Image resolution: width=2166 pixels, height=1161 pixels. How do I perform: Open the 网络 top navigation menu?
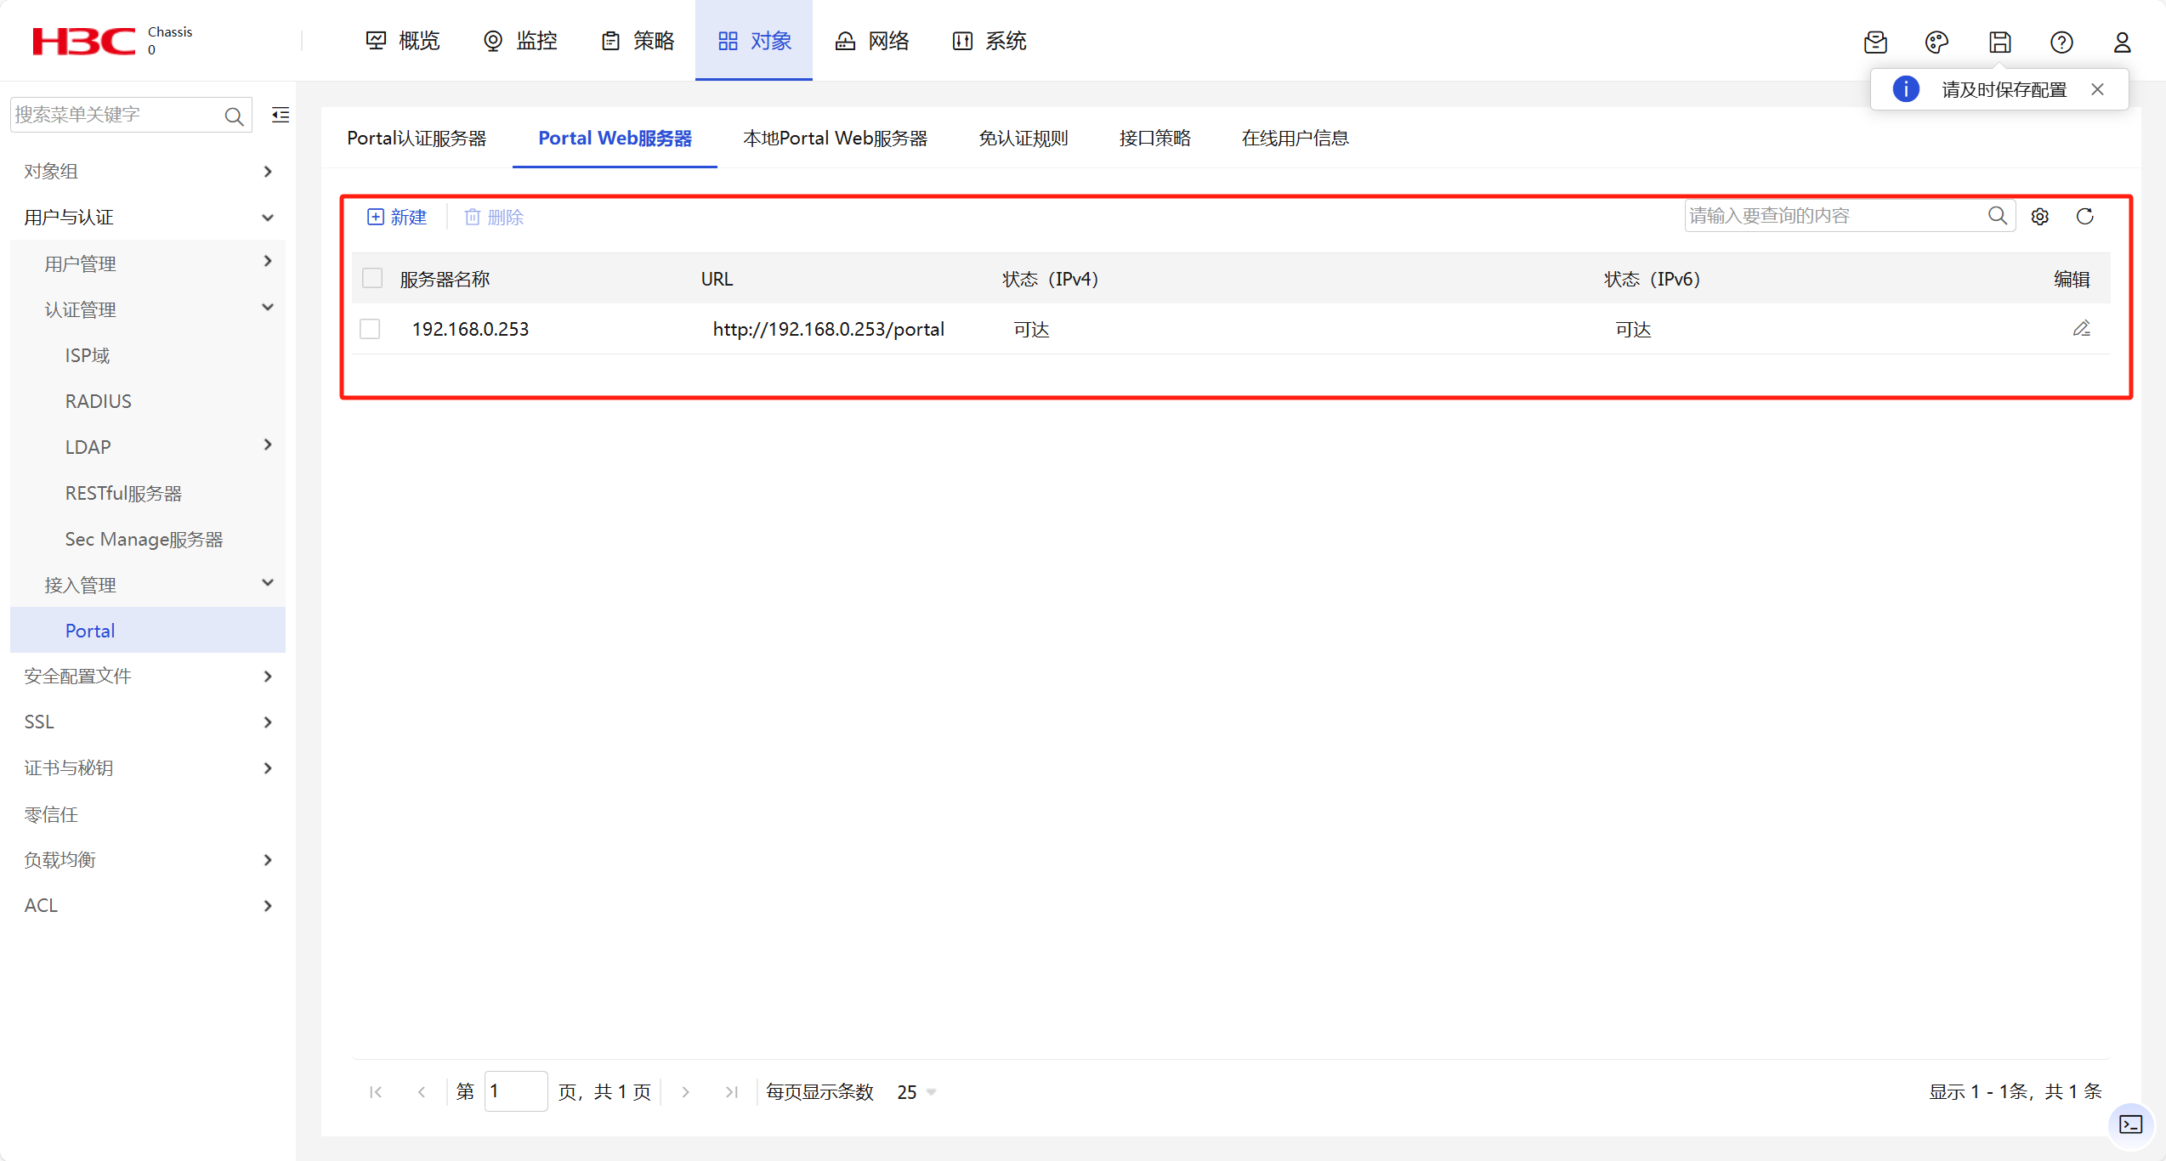[x=872, y=41]
